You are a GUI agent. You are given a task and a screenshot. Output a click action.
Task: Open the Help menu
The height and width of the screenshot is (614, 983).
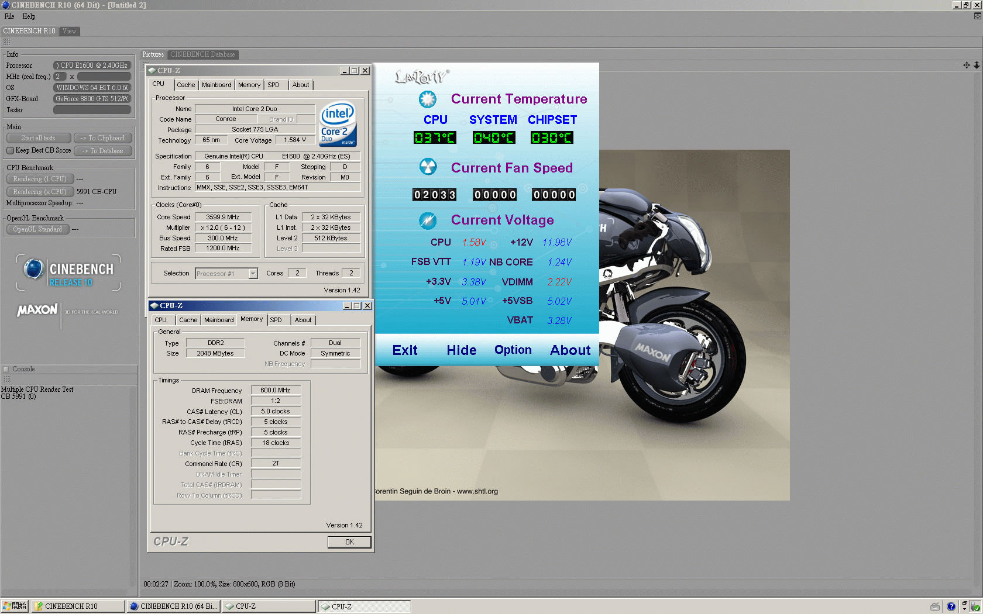click(29, 16)
